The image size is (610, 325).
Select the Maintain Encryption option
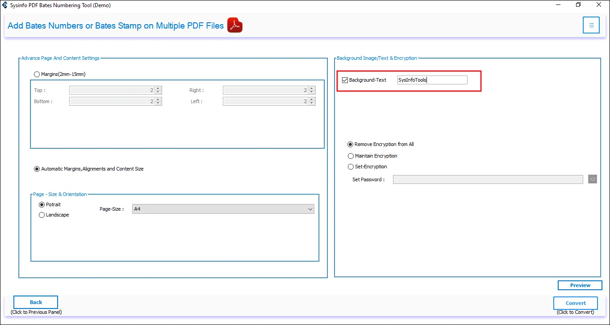351,156
